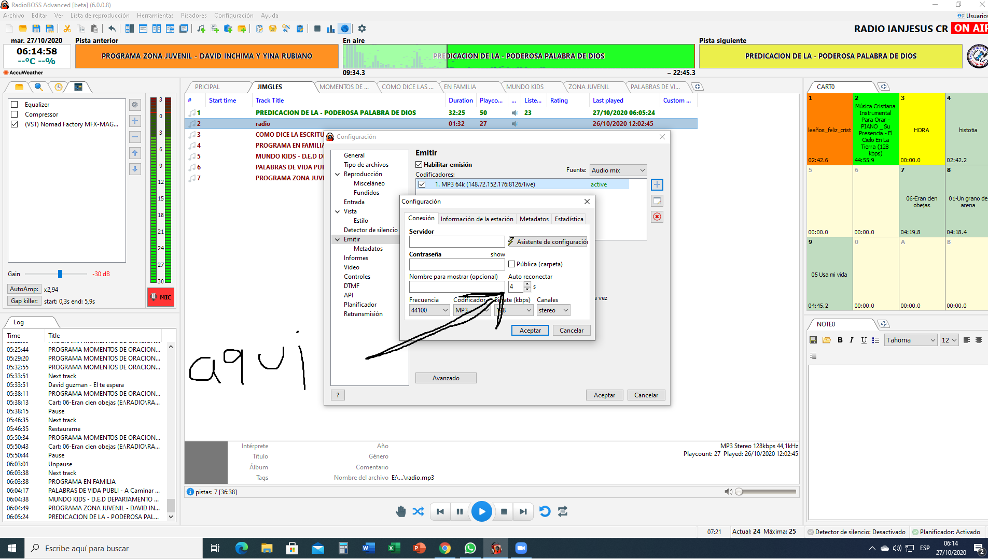This screenshot has width=988, height=559.
Task: Click the red remove encoder icon
Action: click(x=657, y=217)
